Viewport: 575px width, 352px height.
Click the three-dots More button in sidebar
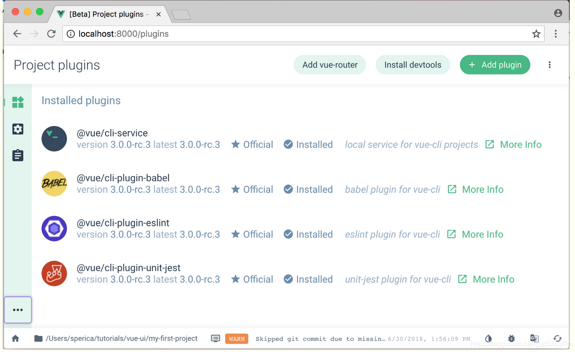tap(18, 310)
